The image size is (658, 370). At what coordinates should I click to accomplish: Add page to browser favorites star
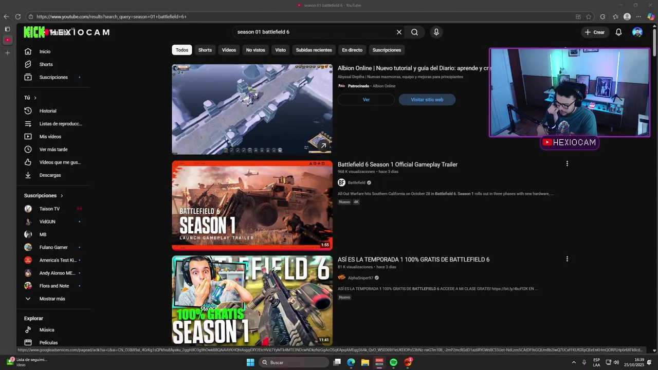[589, 16]
